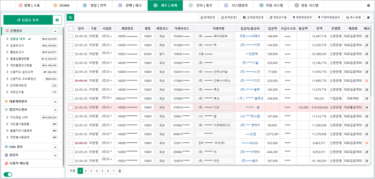Viewport: 375px width, 179px height.
Task: Click the 즉시조회 button
Action: click(353, 17)
